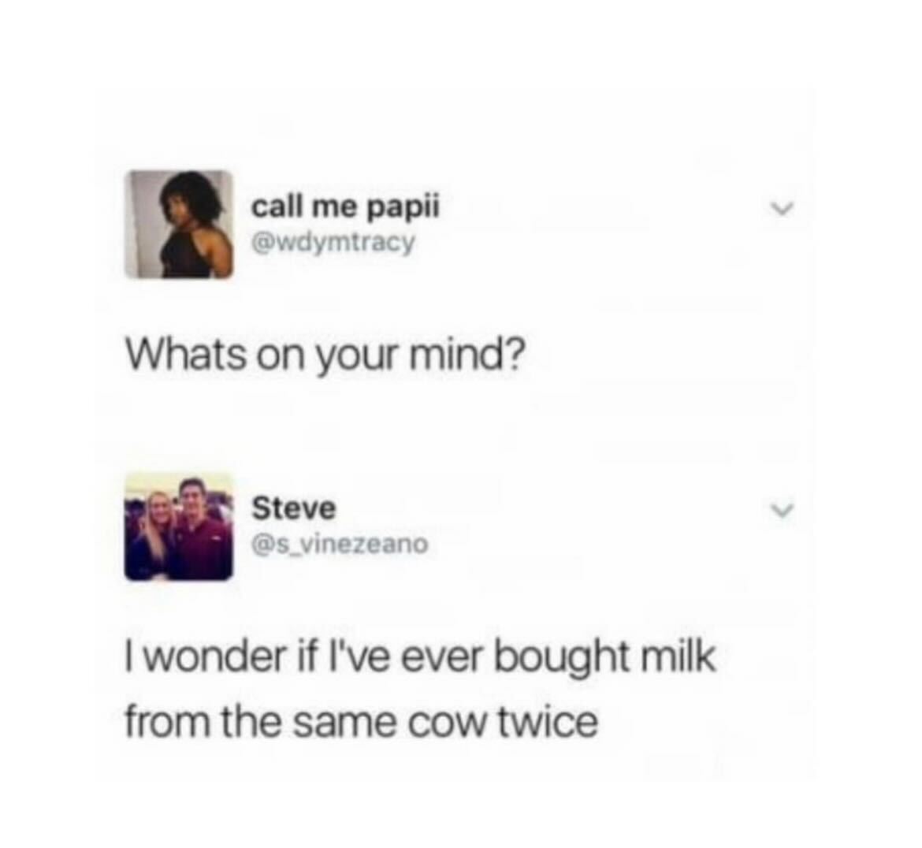
Task: Click the display name "Steve"
Action: tap(294, 508)
